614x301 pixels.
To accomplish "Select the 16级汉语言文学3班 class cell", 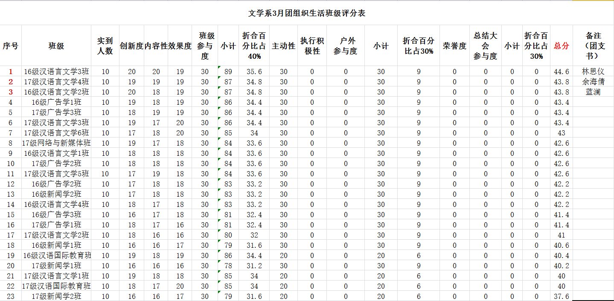I will coord(56,72).
